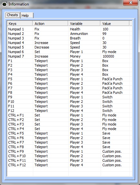The image size is (140, 185).
Task: Click the Action column header
Action: [50, 24]
